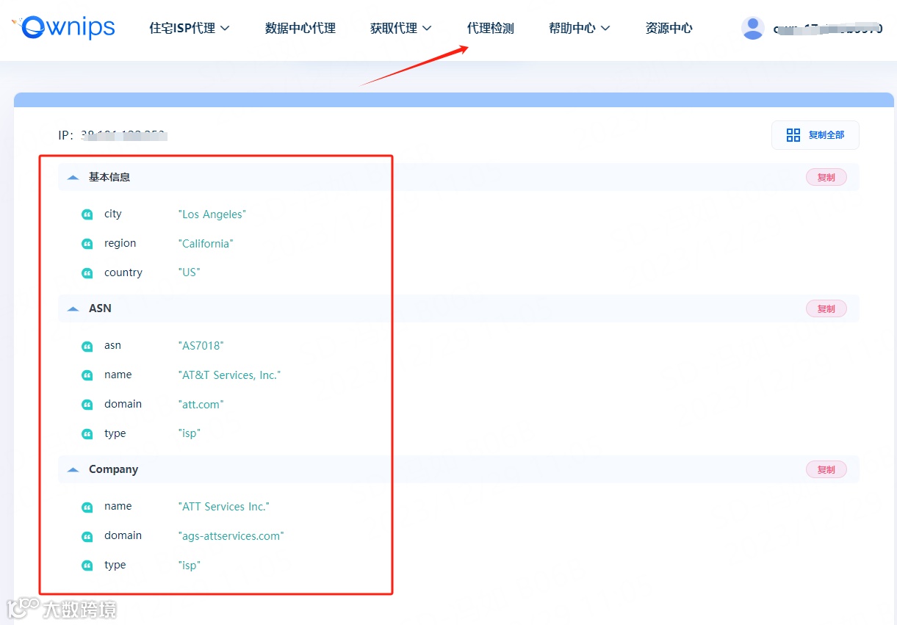Open the 代理检测 menu item

click(x=491, y=28)
